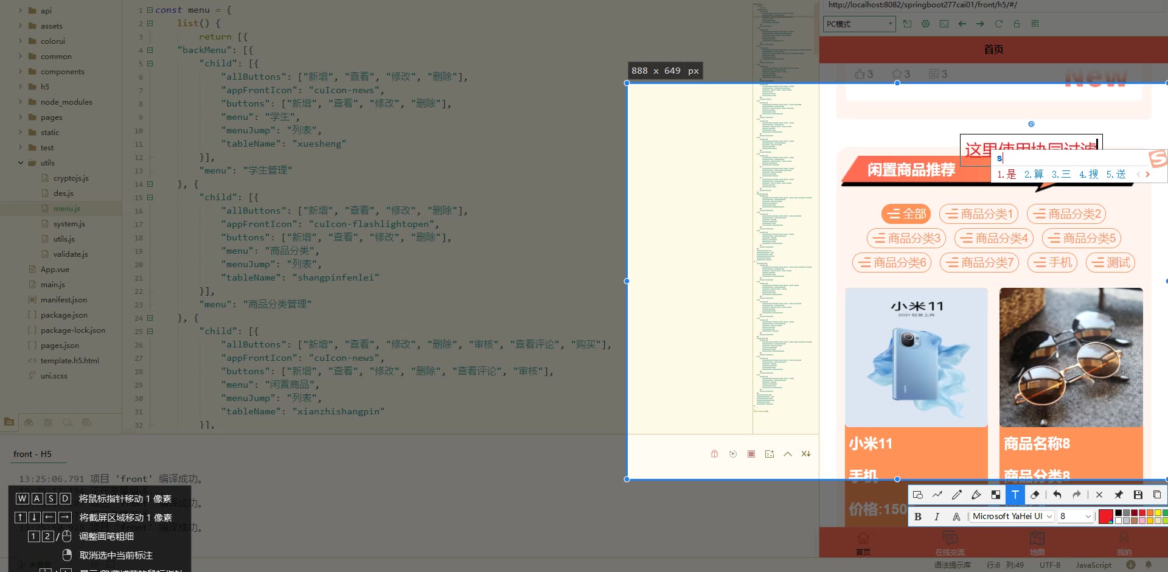Toggle bold text formatting
This screenshot has width=1168, height=572.
point(918,517)
